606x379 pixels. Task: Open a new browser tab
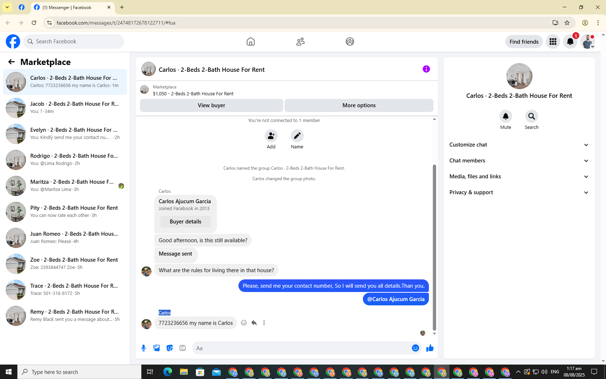coord(122,7)
